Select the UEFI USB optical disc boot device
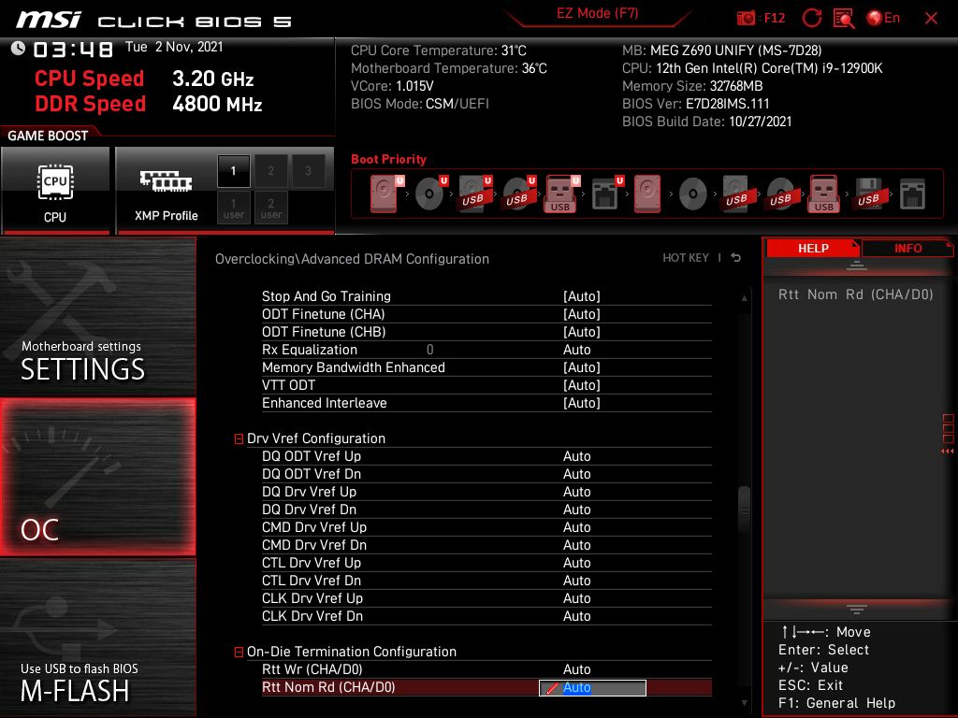The image size is (958, 718). (x=518, y=194)
